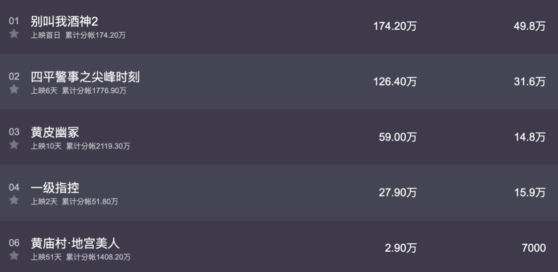Open 四平警事之尖峰时刻 movie details
The width and height of the screenshot is (558, 272).
coord(85,77)
